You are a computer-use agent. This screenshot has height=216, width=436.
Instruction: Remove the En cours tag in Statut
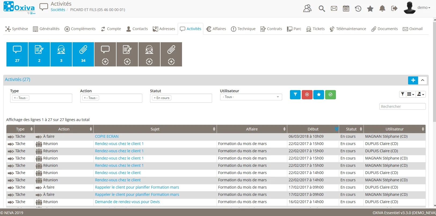point(155,98)
